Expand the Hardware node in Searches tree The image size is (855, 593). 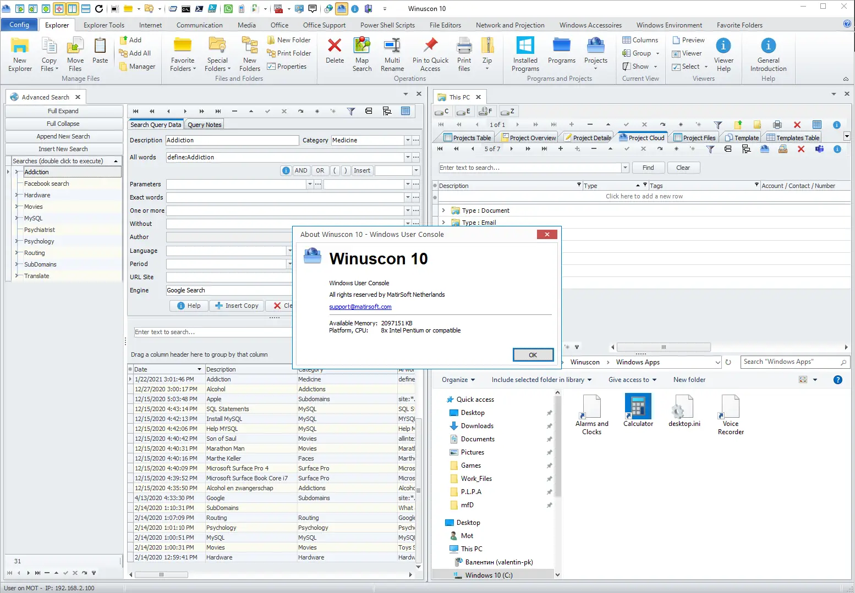point(18,195)
